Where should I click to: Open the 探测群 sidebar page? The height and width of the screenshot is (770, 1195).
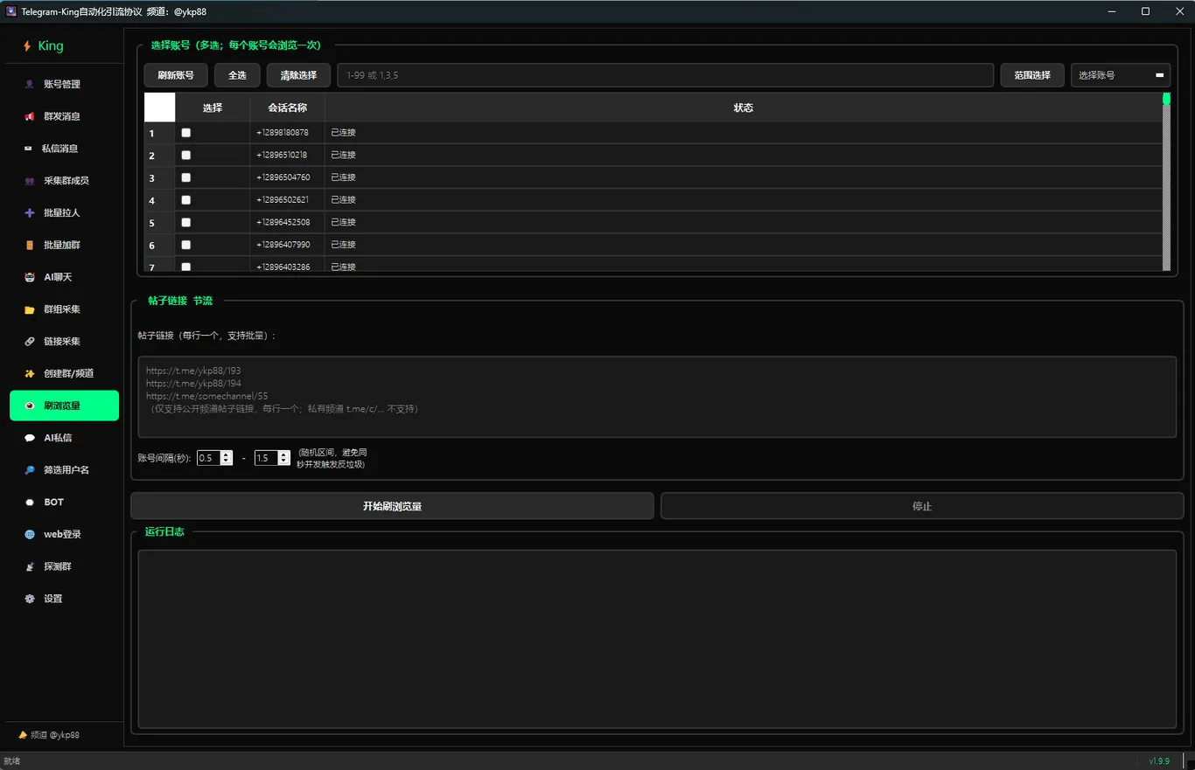pos(64,566)
